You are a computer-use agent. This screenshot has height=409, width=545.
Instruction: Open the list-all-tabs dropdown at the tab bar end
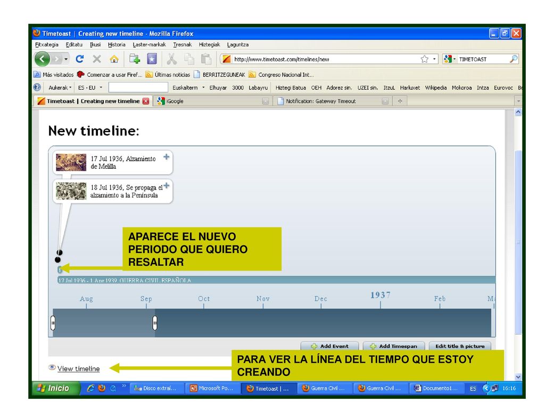pos(518,101)
